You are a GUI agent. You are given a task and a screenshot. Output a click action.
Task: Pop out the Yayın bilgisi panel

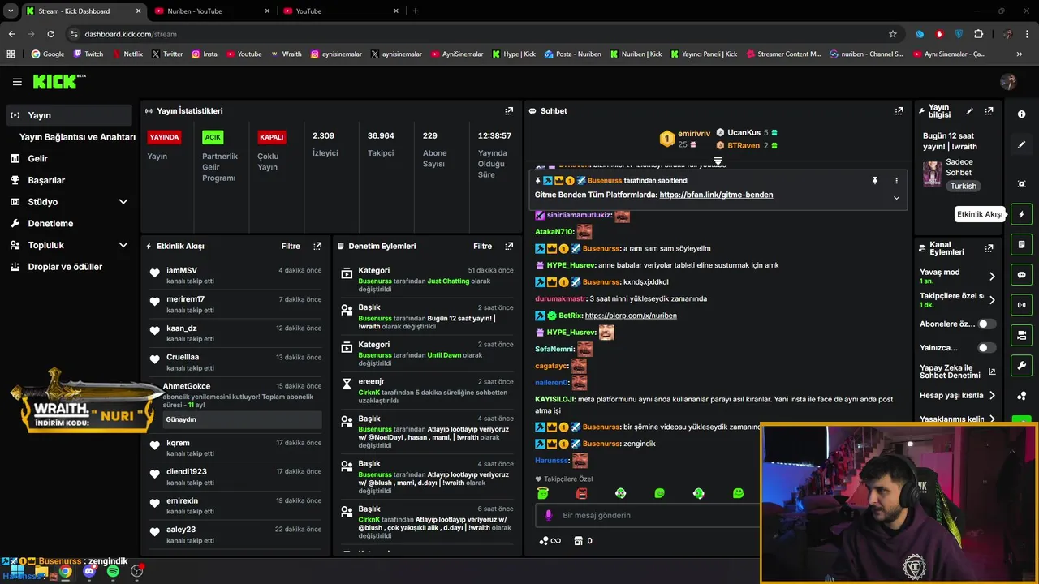point(989,111)
